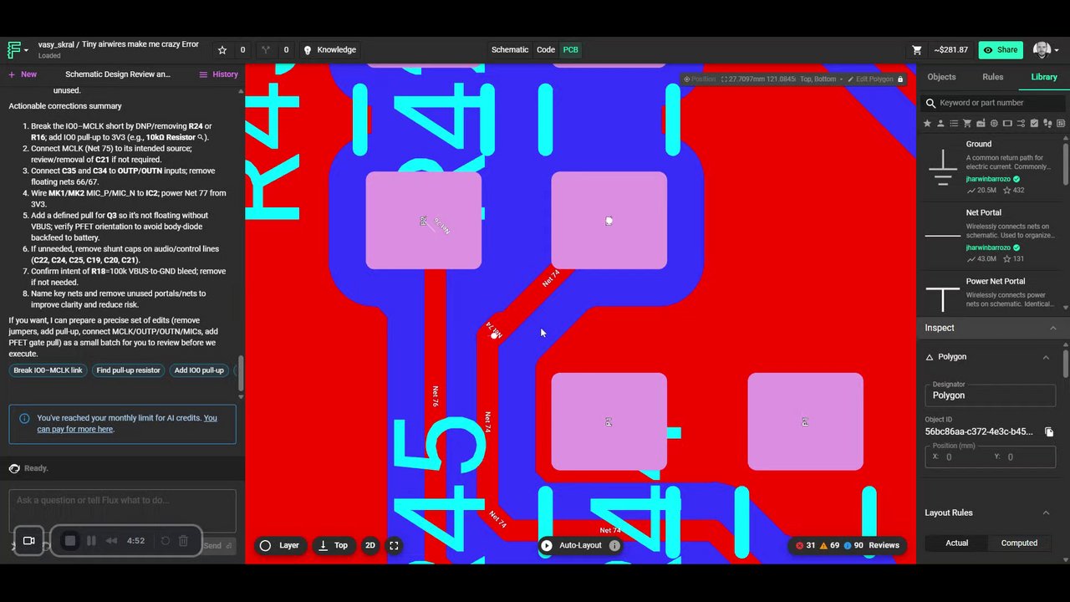Filter library by cart icon
Image resolution: width=1070 pixels, height=602 pixels.
pos(967,124)
